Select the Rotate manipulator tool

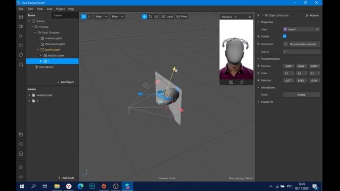click(x=150, y=16)
